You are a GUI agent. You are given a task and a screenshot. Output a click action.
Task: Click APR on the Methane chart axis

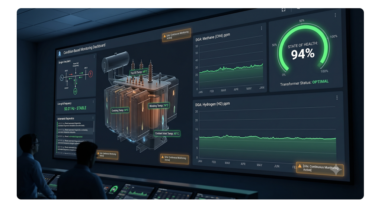236,89
